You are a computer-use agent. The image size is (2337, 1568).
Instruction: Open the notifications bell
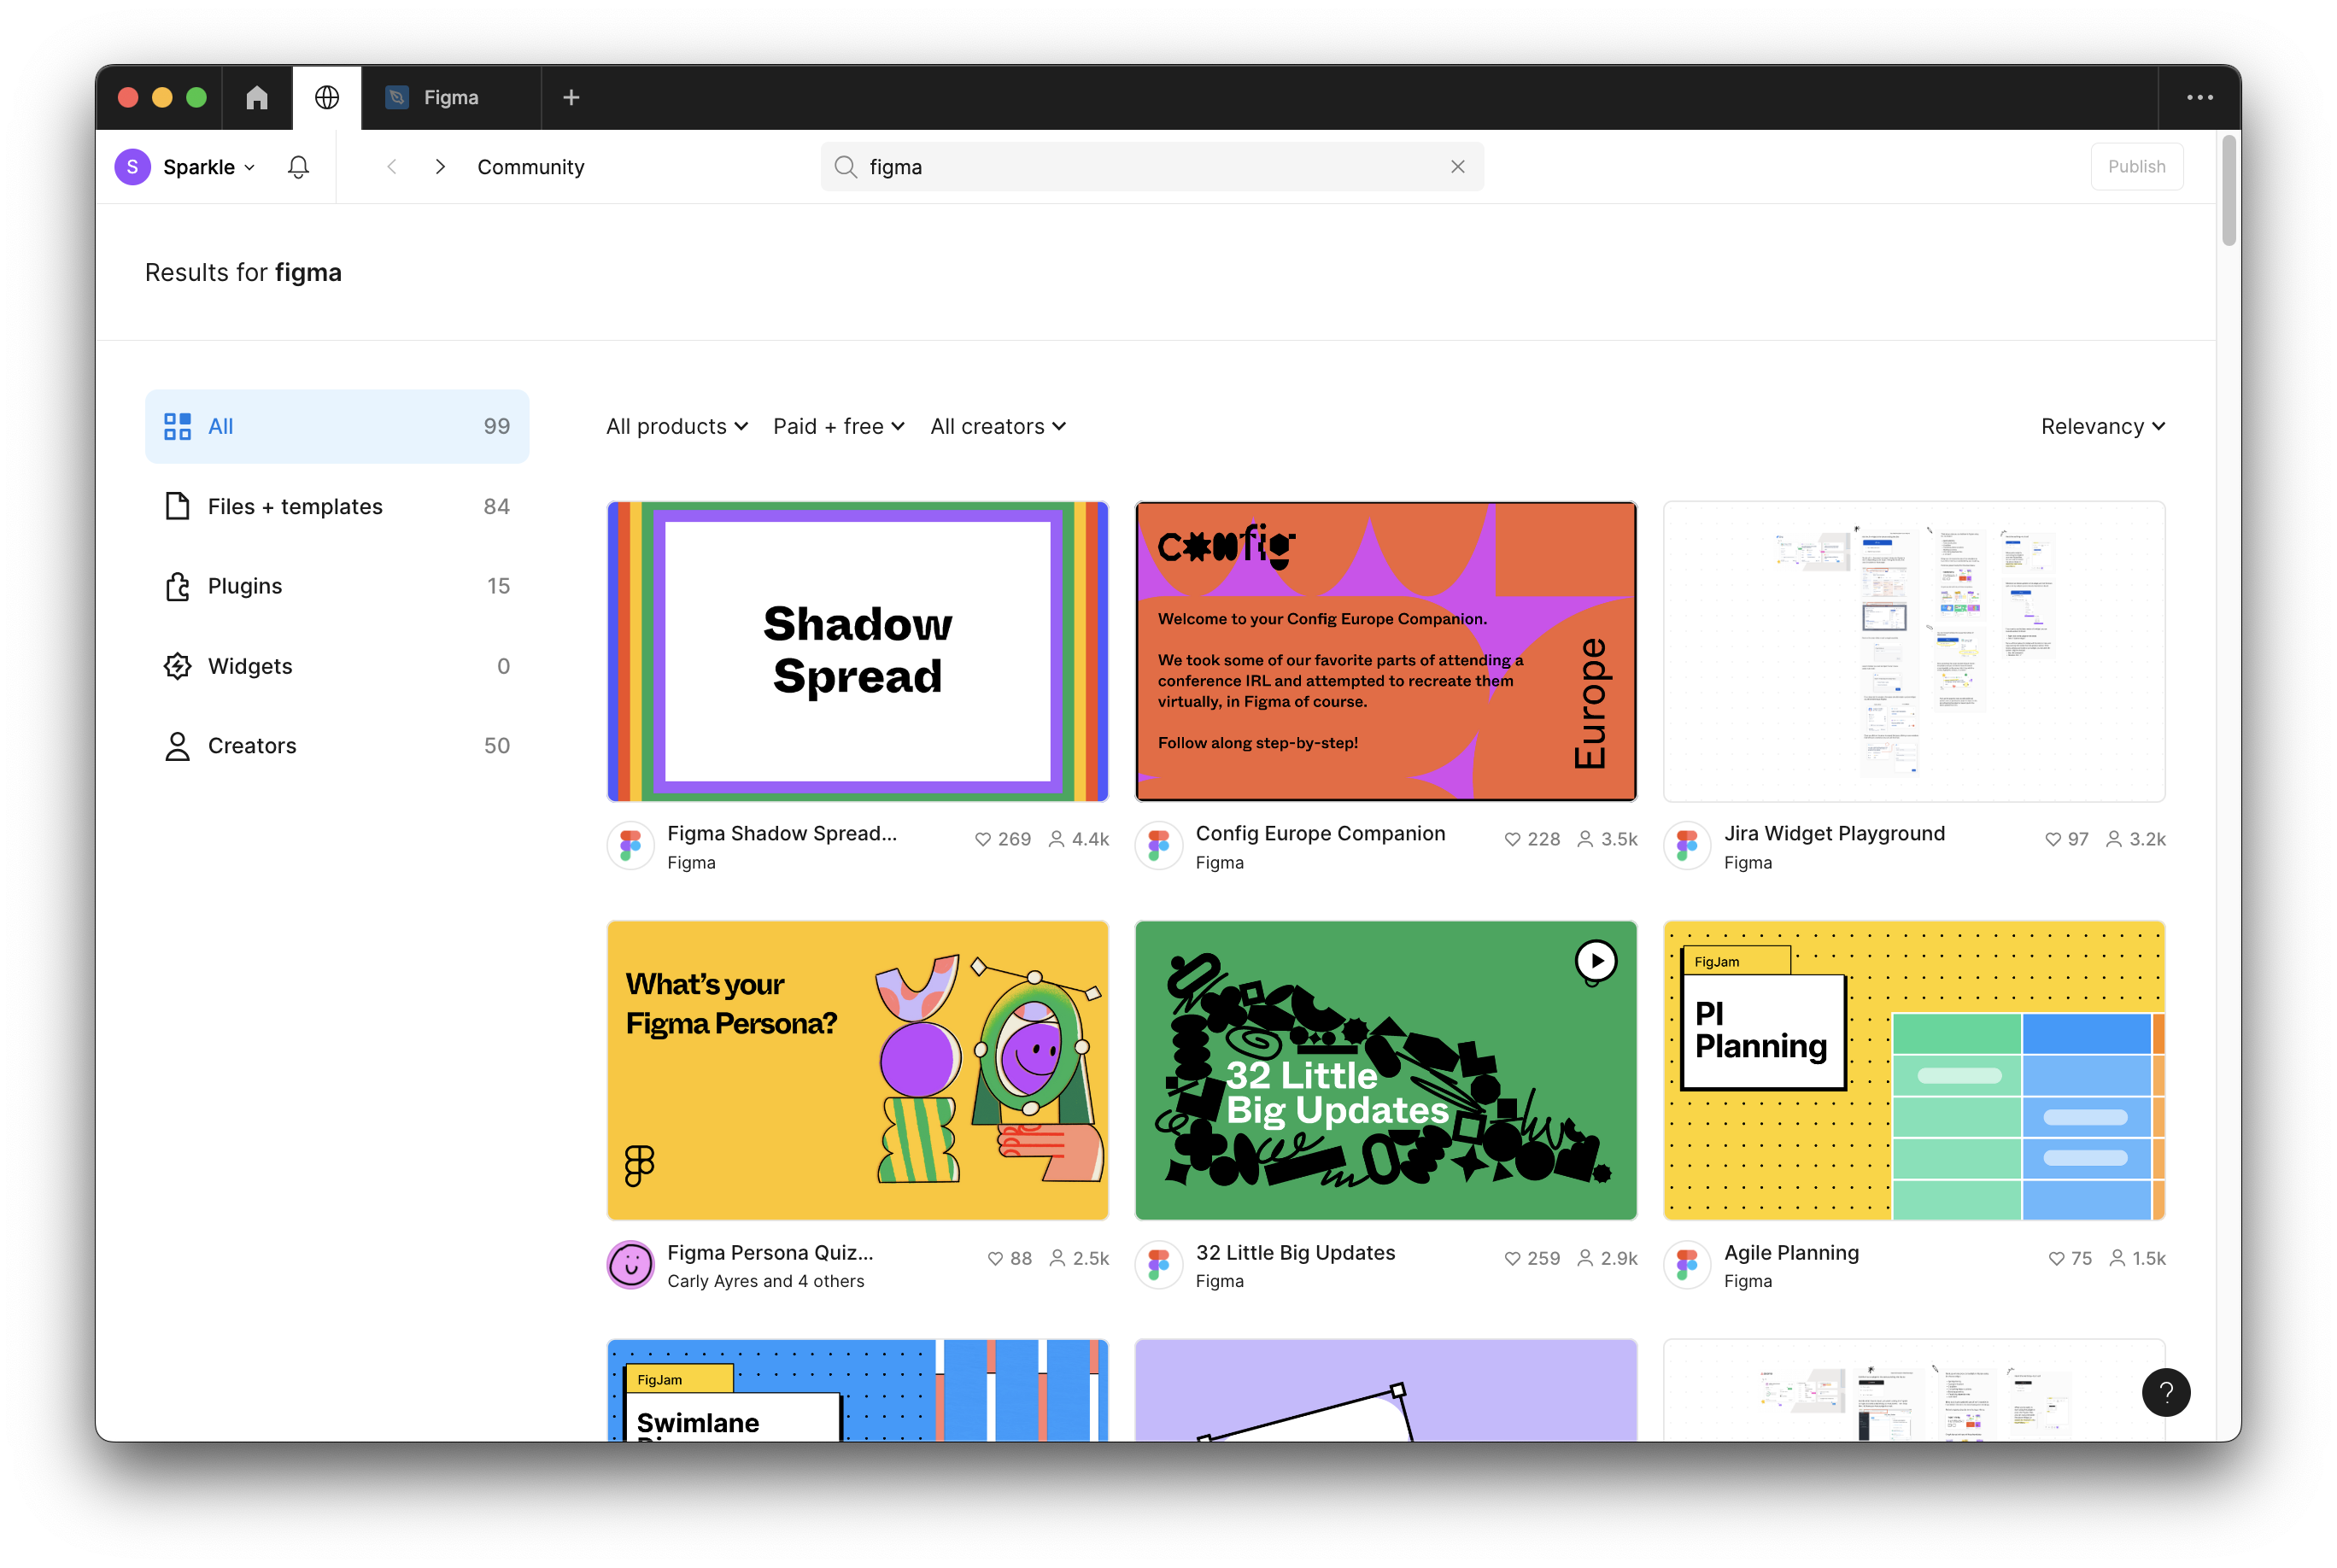click(298, 167)
